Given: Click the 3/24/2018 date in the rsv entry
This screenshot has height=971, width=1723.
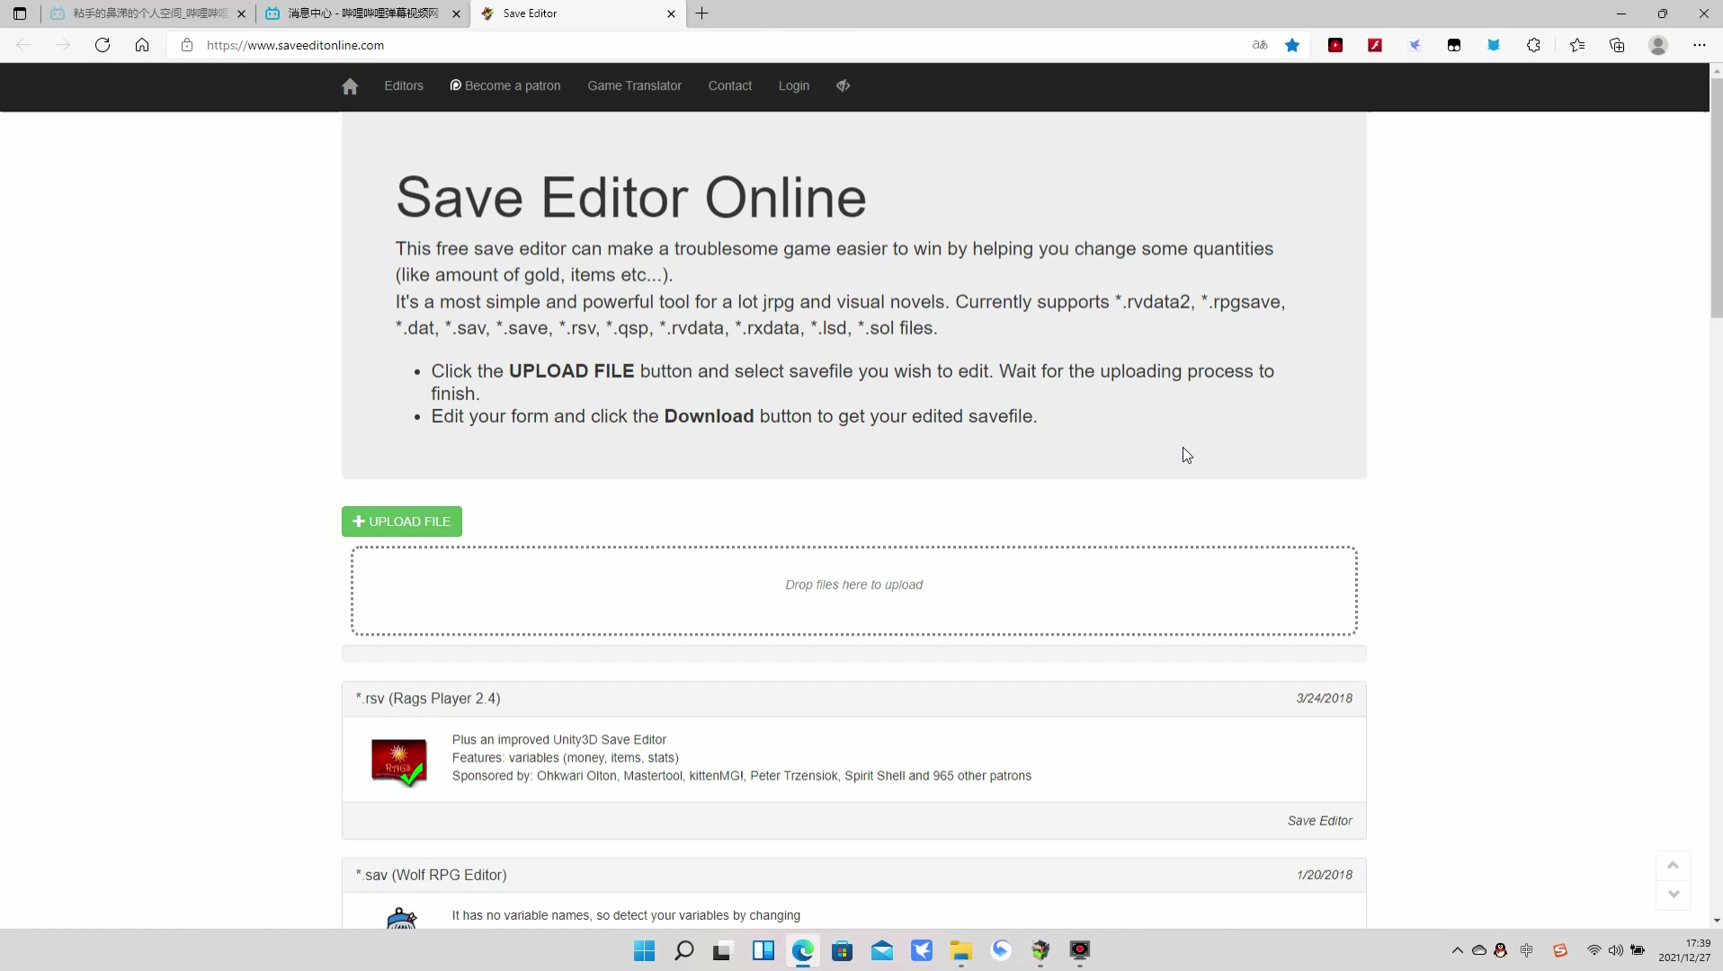Looking at the screenshot, I should pyautogui.click(x=1325, y=699).
